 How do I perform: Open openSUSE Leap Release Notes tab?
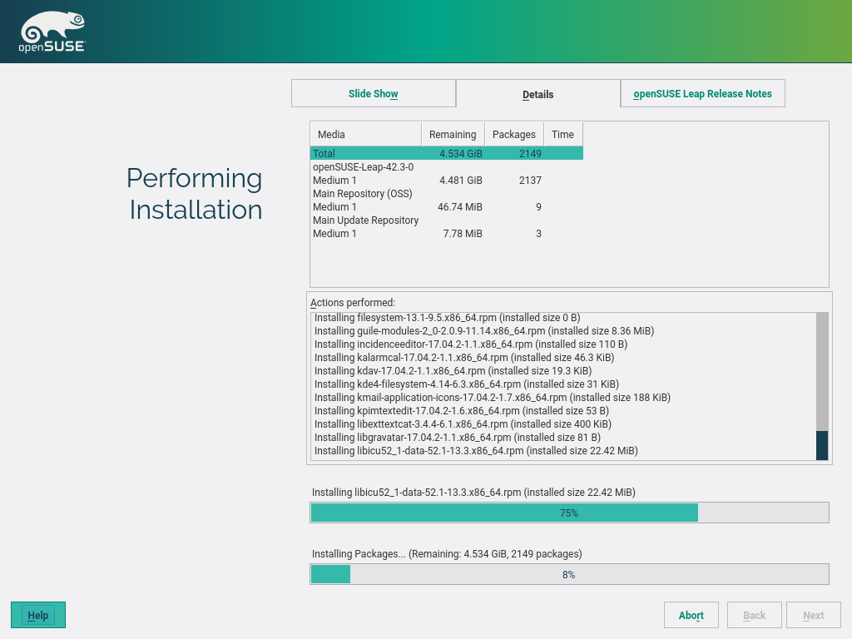tap(702, 93)
